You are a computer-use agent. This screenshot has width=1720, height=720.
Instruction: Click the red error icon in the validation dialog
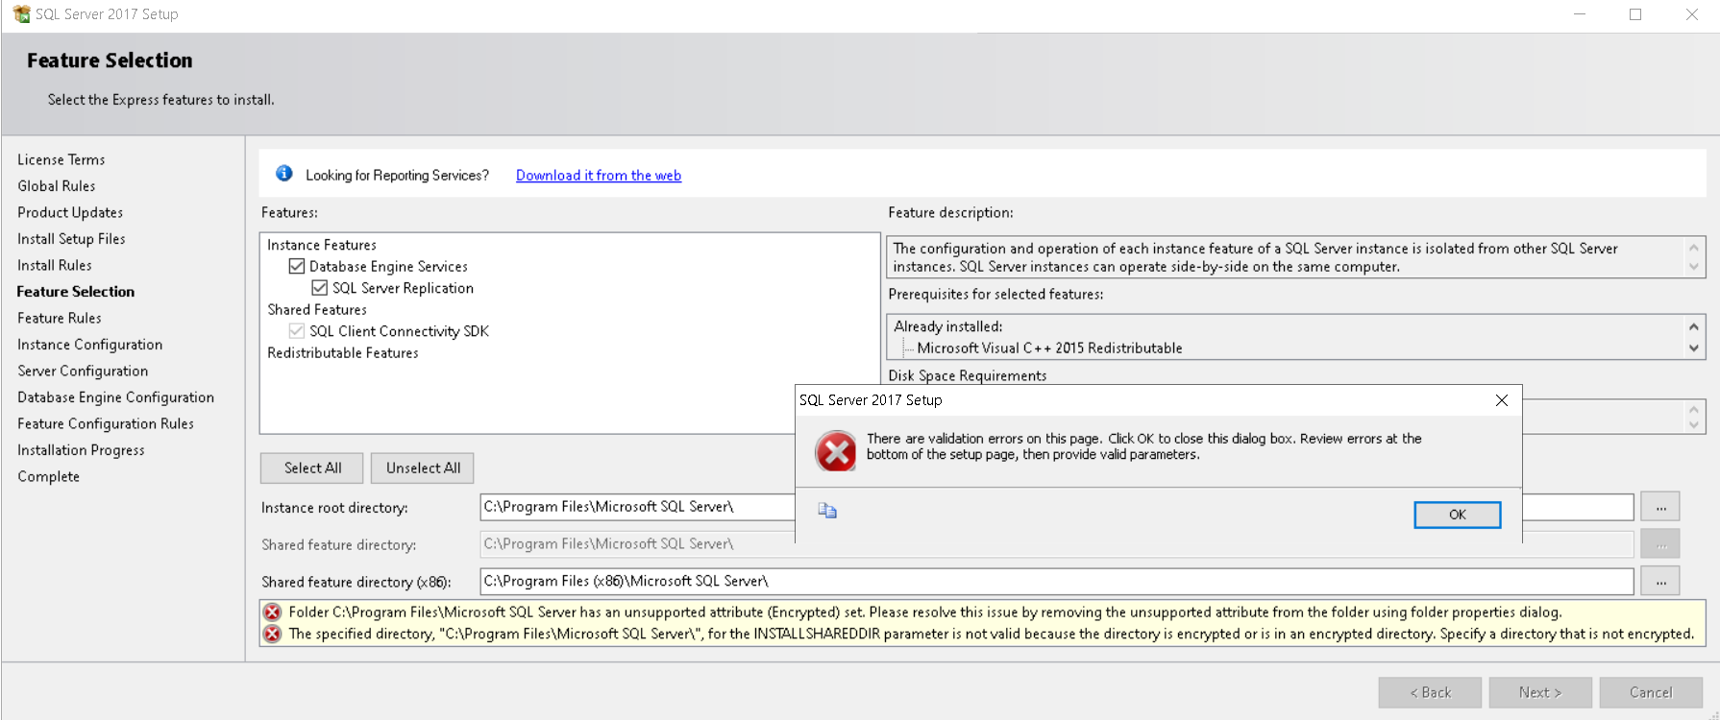[x=836, y=450]
